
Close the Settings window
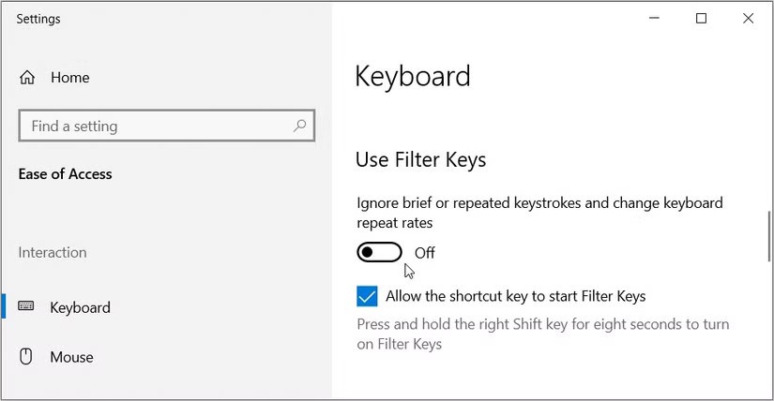[748, 19]
